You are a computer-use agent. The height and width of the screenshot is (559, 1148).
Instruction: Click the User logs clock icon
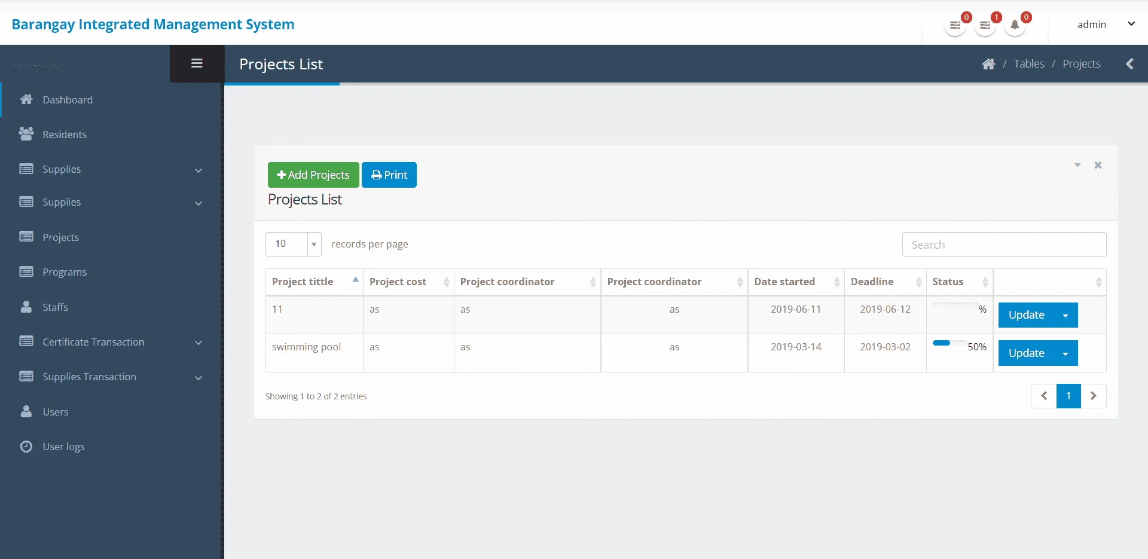pos(26,446)
